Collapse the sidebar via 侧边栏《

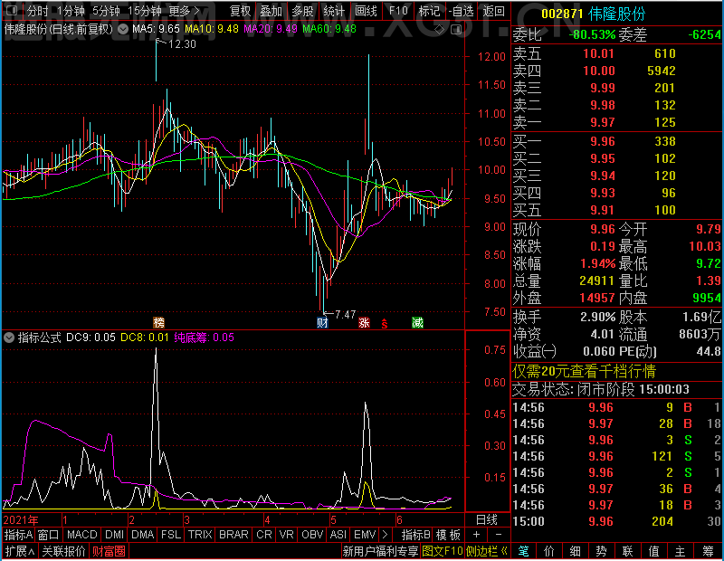[x=487, y=551]
